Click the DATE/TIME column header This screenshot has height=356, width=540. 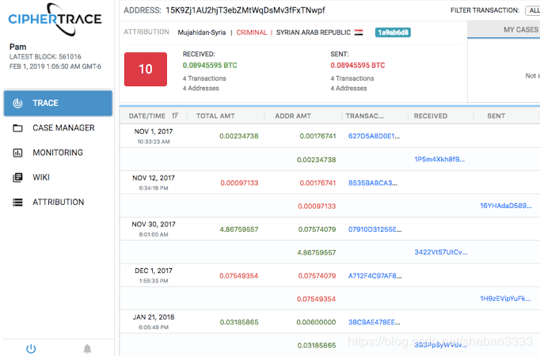[147, 116]
